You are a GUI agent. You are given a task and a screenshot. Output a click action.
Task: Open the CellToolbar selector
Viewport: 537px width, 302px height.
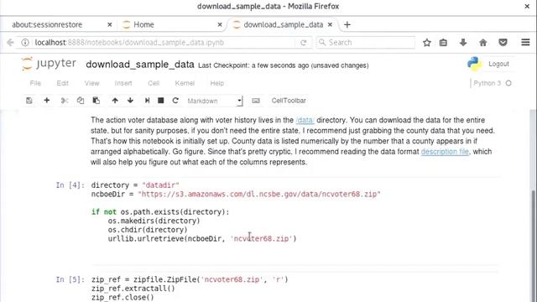[x=289, y=101]
